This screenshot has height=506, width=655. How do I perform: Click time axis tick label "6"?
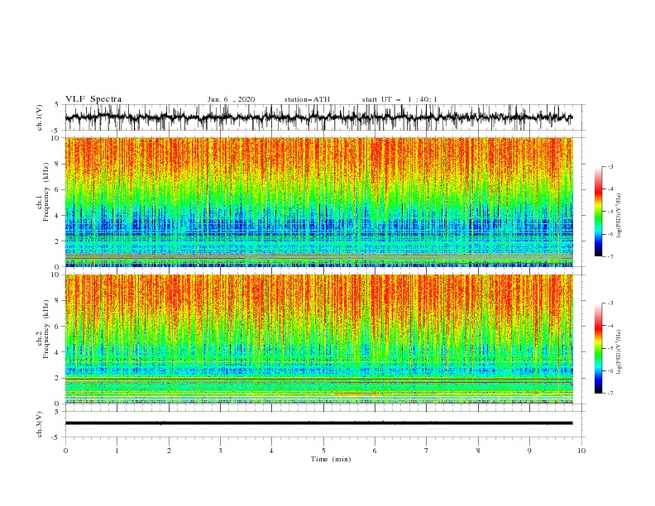pyautogui.click(x=375, y=451)
